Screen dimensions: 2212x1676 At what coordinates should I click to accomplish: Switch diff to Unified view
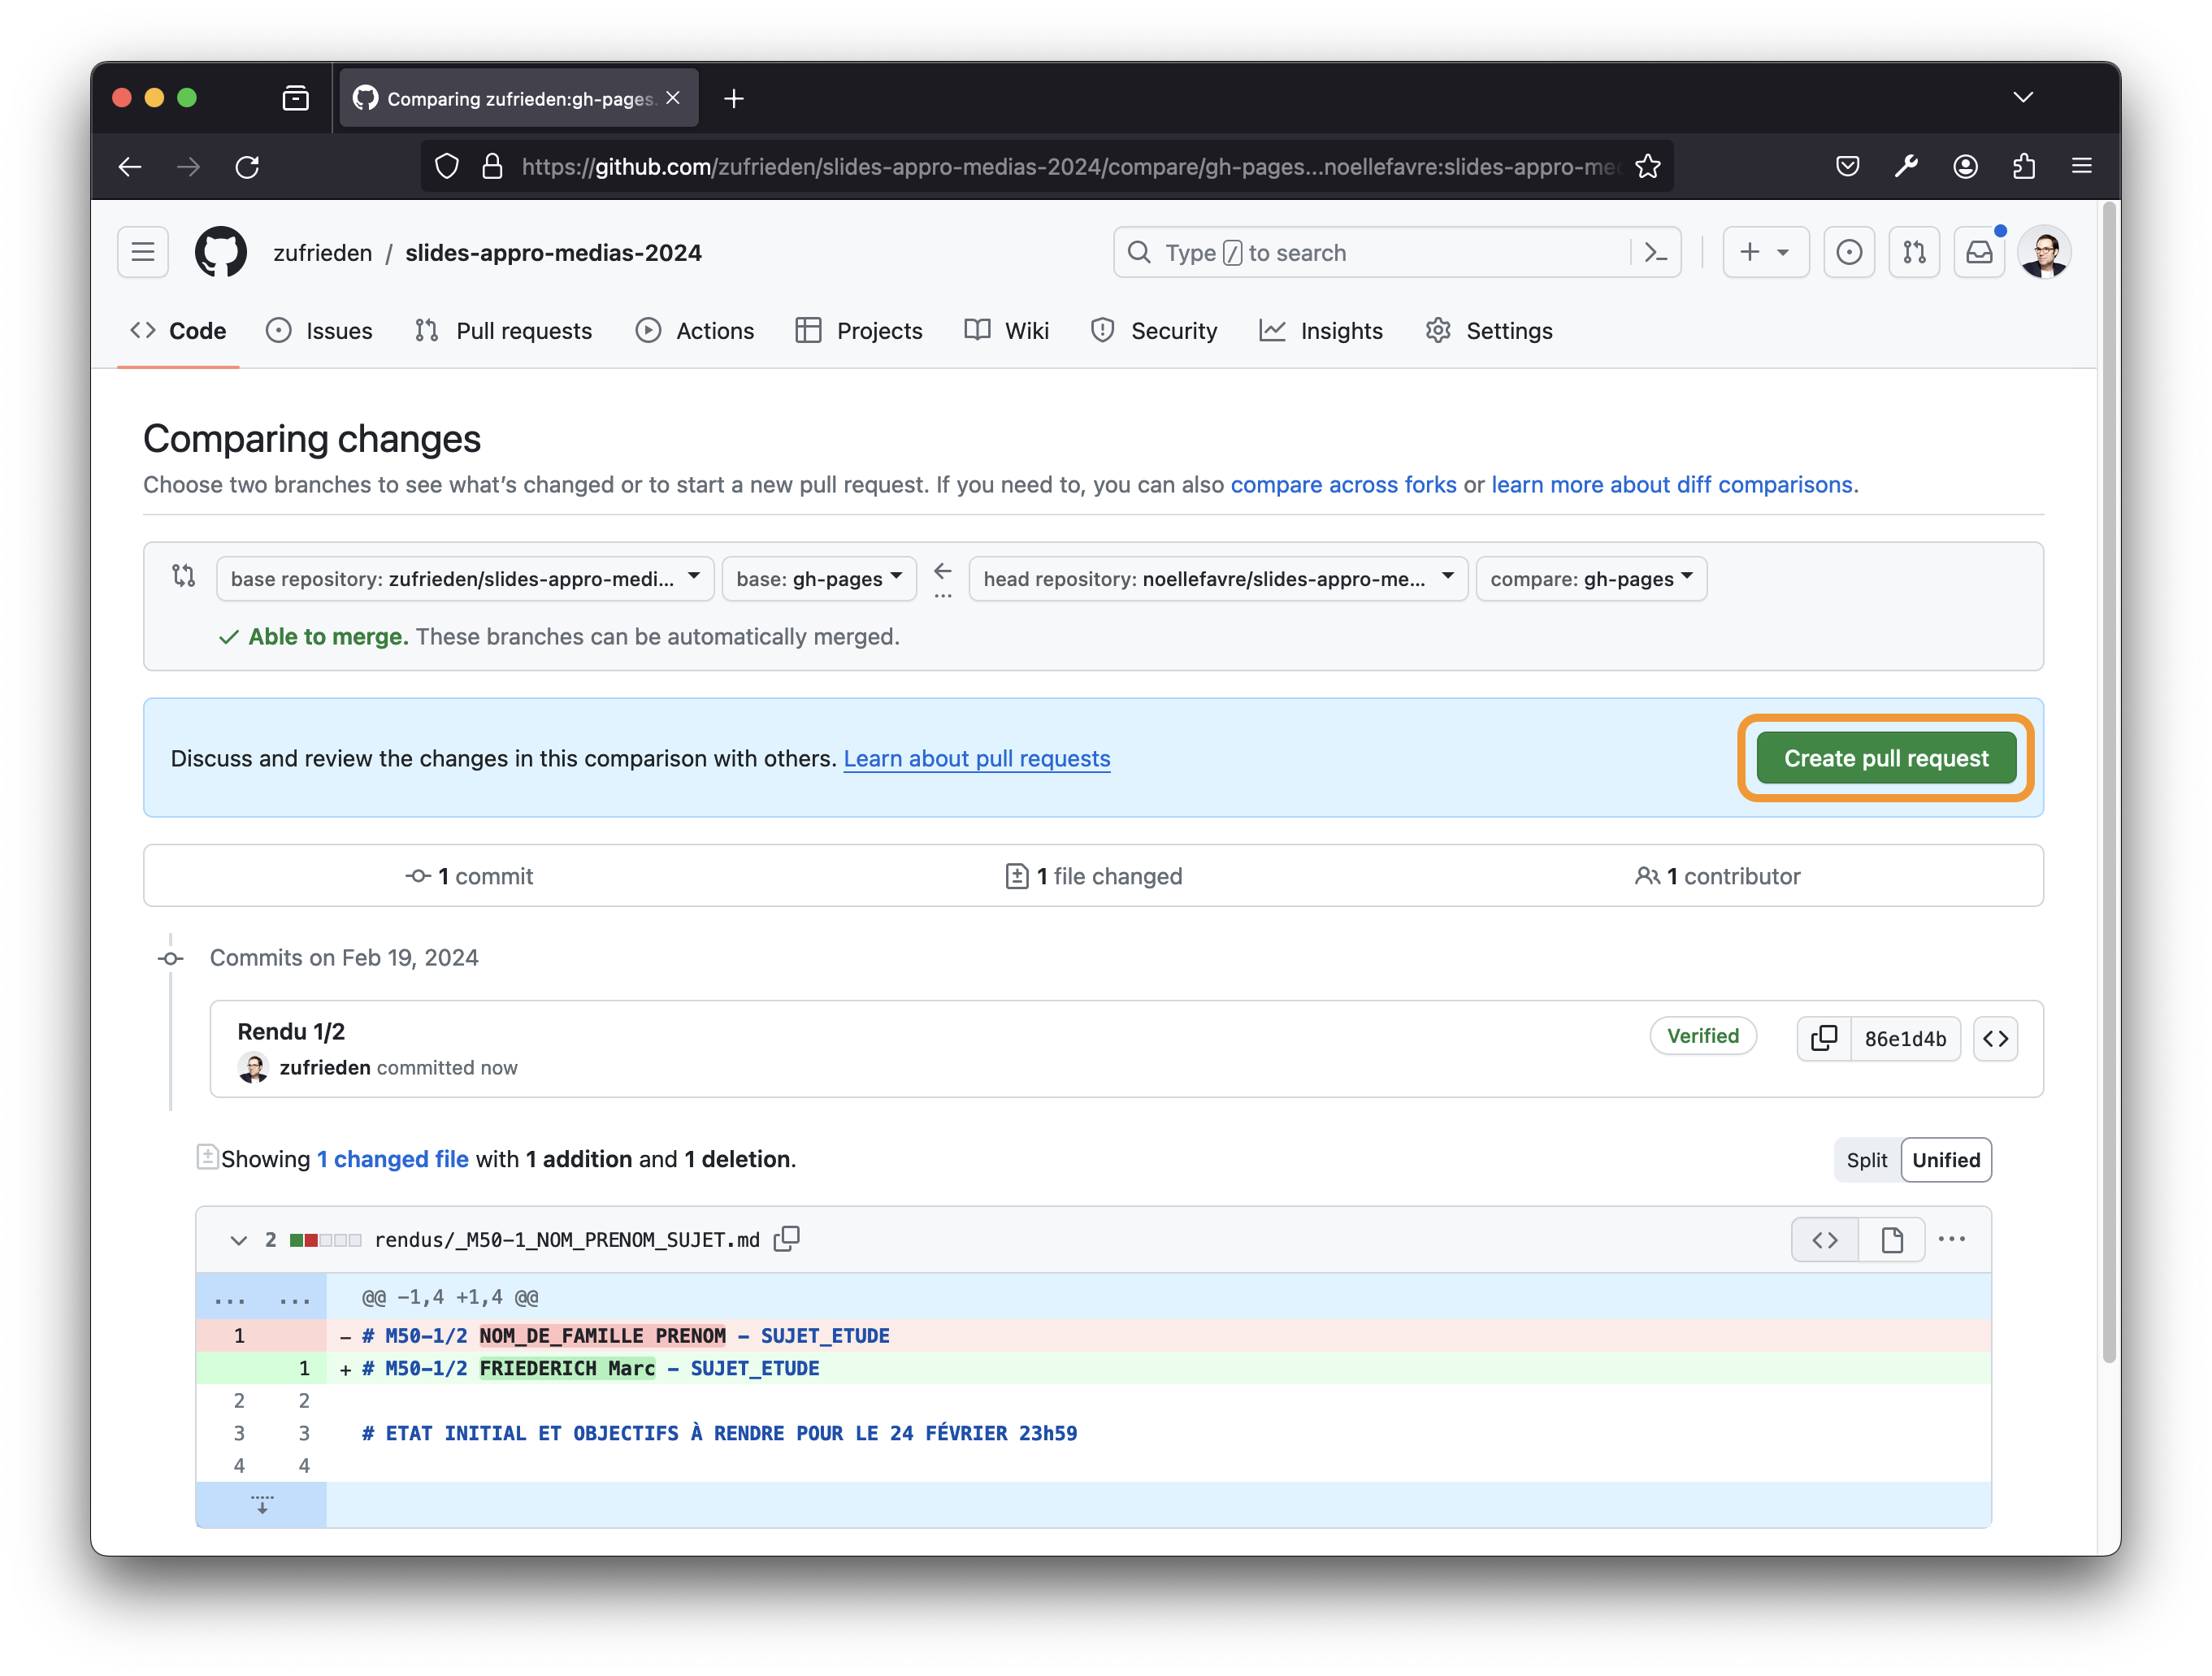(x=1945, y=1160)
